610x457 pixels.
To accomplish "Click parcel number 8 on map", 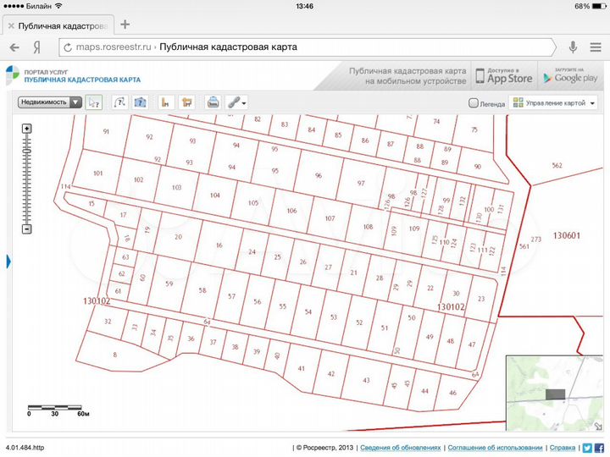I will [x=114, y=355].
